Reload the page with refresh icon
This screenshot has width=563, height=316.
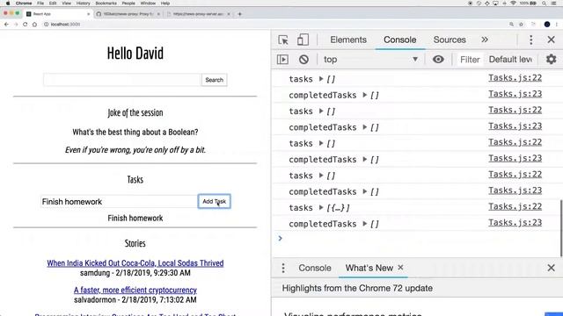coord(26,25)
